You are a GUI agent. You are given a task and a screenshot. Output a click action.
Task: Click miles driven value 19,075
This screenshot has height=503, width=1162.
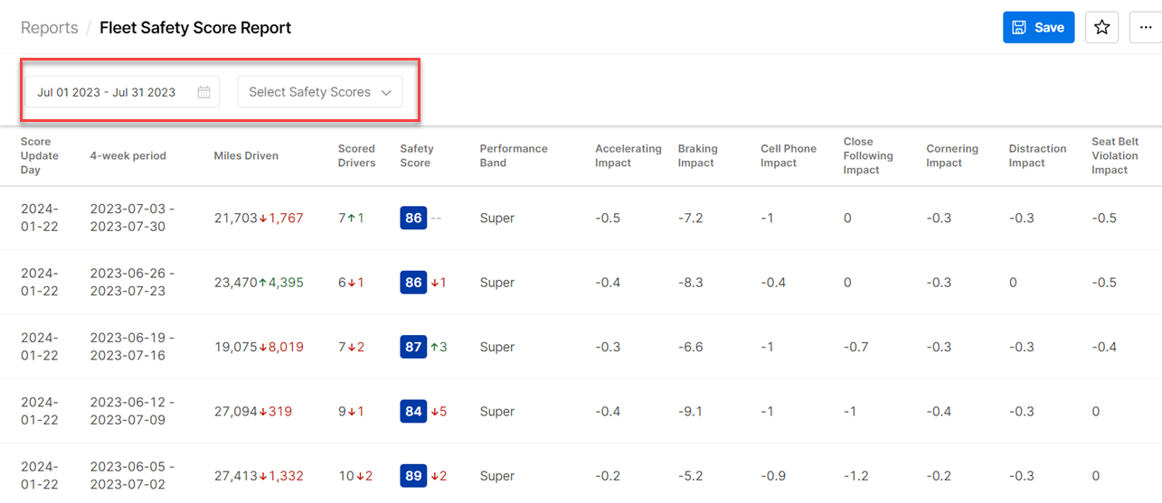click(235, 347)
